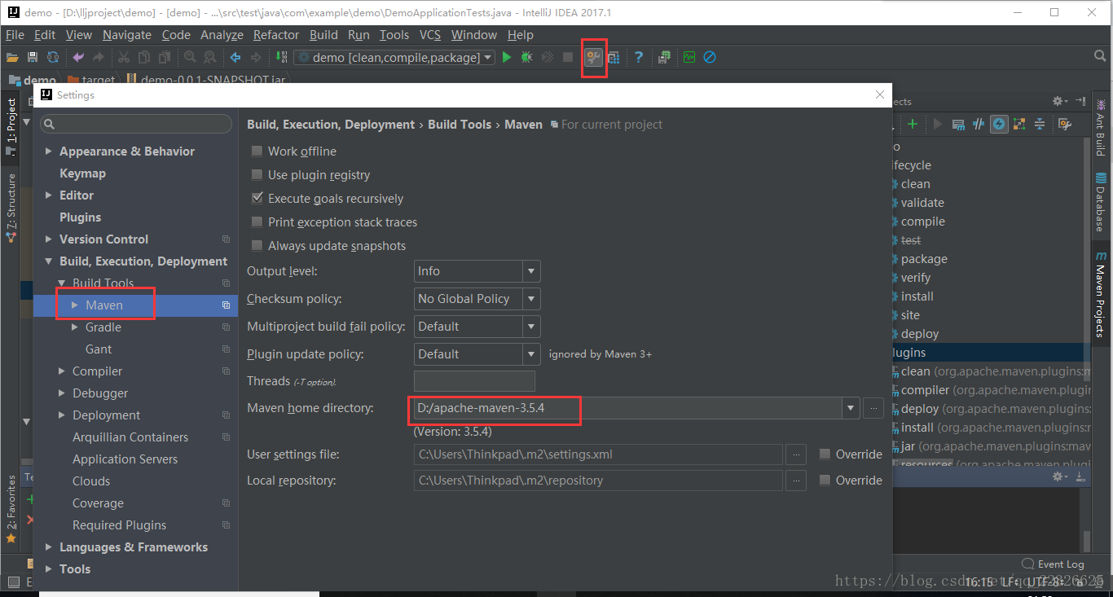The image size is (1113, 597).
Task: Select the install lifecycle goal in Maven panel
Action: 917,296
